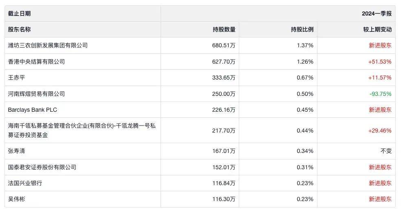Click share count 116.30万
This screenshot has width=401, height=210.
pos(224,199)
